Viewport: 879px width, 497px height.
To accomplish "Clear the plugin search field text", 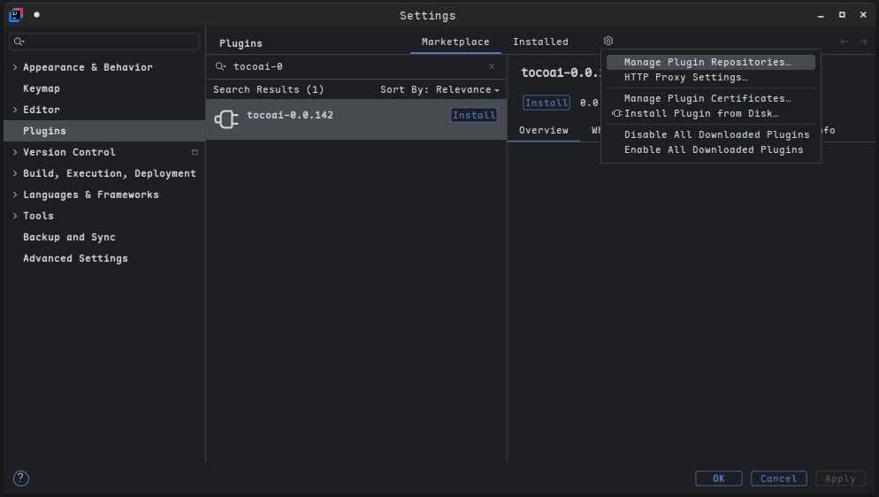I will (x=492, y=66).
